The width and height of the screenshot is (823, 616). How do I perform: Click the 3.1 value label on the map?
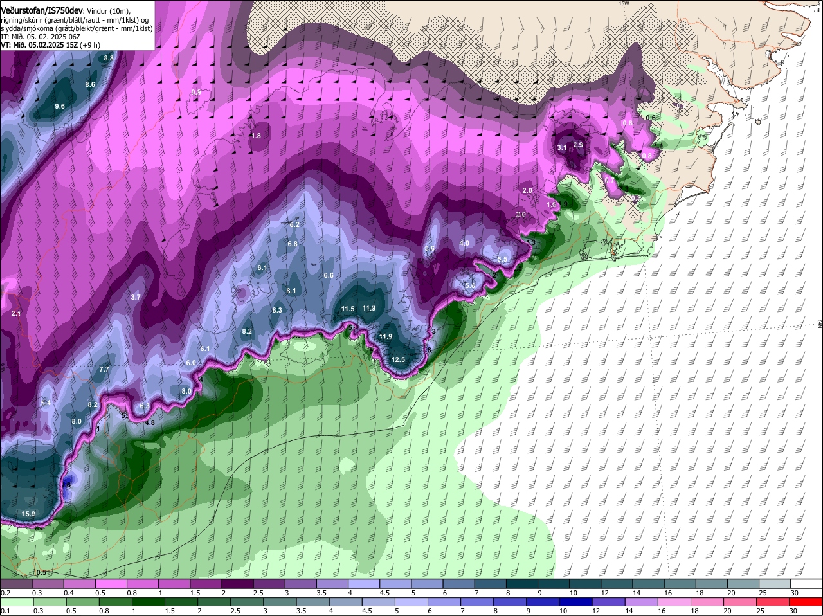[x=562, y=147]
